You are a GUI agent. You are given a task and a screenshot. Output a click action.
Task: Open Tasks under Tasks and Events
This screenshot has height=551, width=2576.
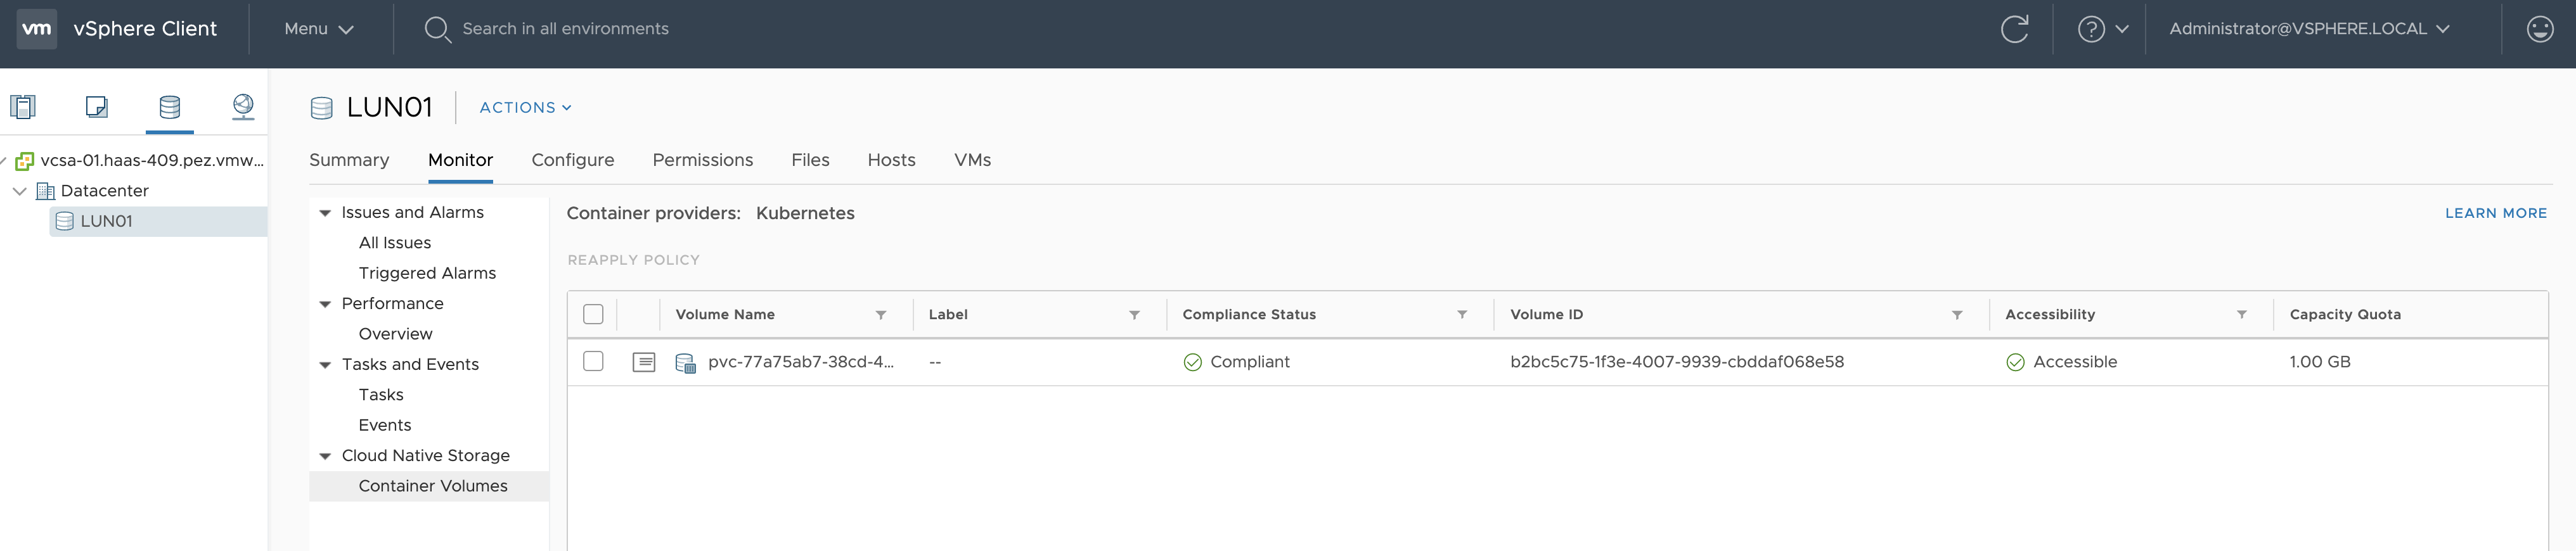click(x=381, y=395)
